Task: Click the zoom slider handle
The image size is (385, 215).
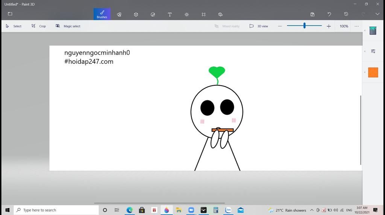Action: click(x=305, y=26)
